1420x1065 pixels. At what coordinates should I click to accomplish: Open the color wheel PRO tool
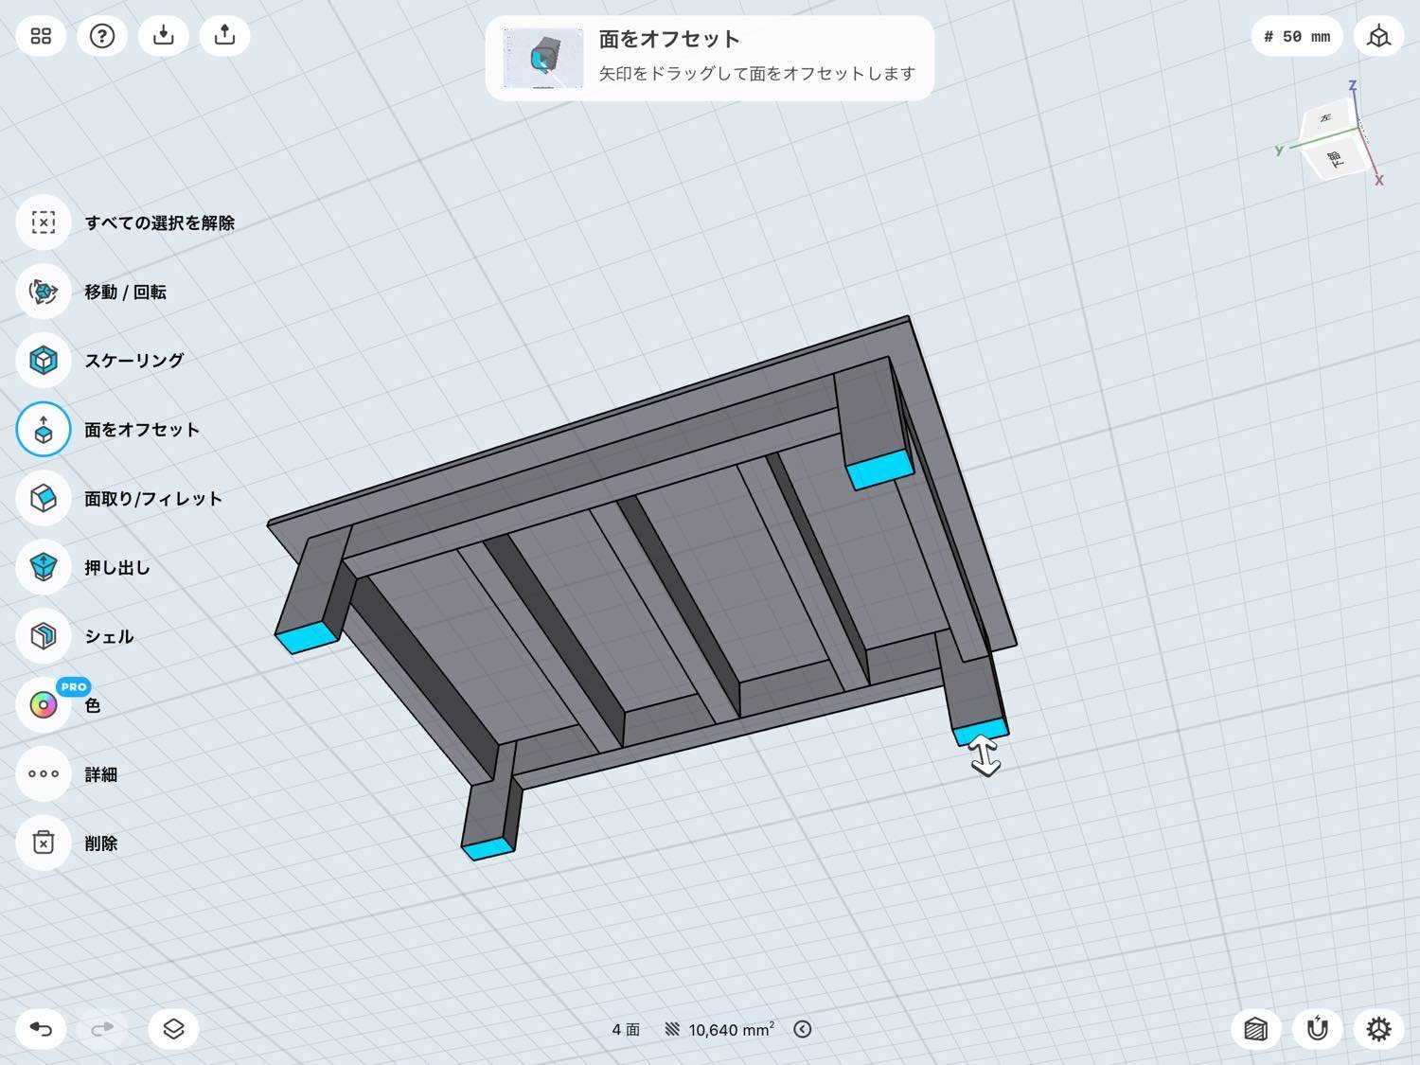coord(44,705)
